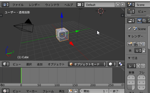Viewport: 150px width, 93px height.
Task: Toggle the timeline sync clock icon
Action: pos(71,91)
